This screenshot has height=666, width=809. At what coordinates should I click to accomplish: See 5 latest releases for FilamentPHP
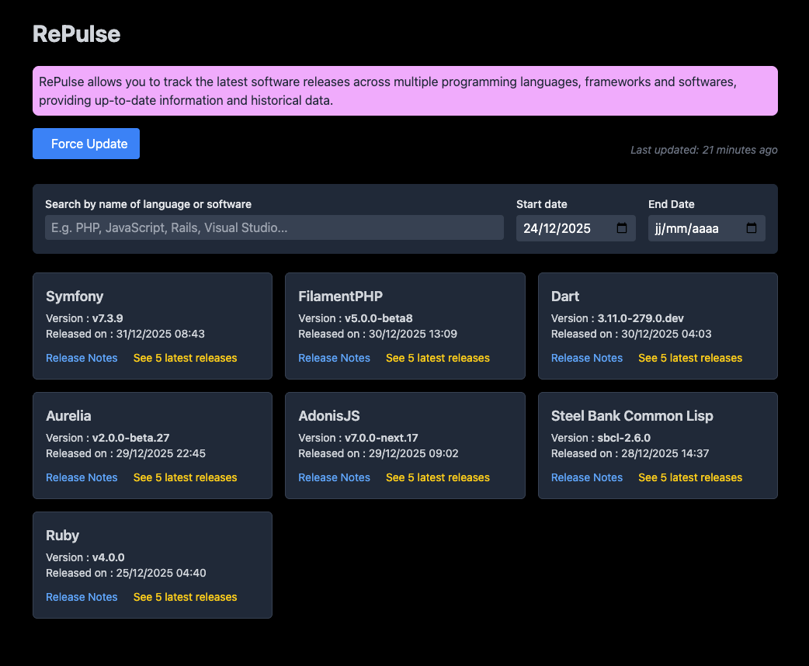(438, 358)
